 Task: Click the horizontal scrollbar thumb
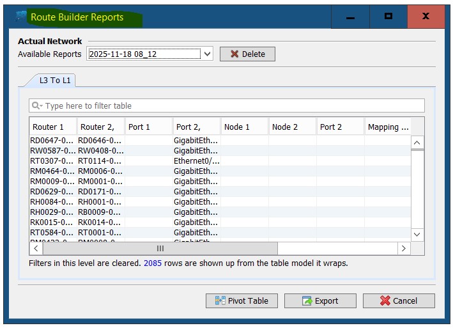[160, 248]
